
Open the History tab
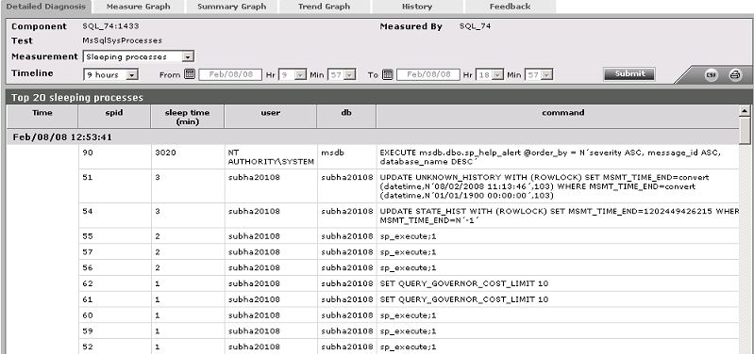coord(417,7)
